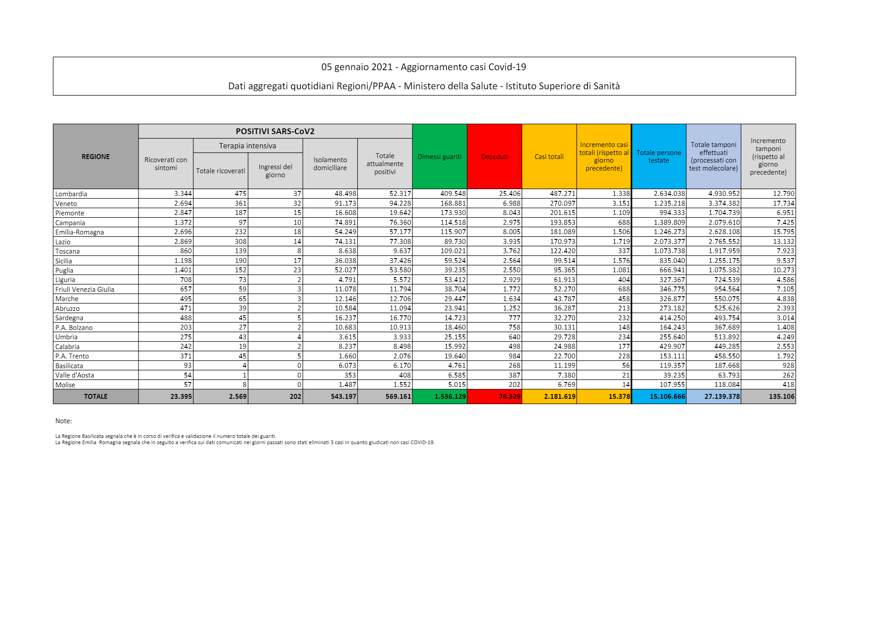Click the Ricoverati con sintomi header
The width and height of the screenshot is (888, 628).
point(166,164)
